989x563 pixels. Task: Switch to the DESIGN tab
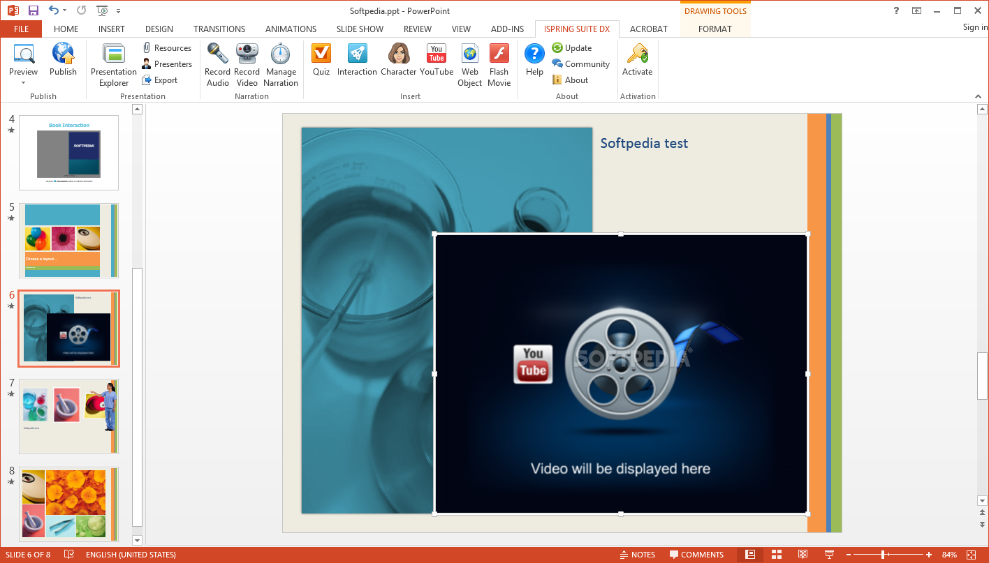[x=159, y=29]
